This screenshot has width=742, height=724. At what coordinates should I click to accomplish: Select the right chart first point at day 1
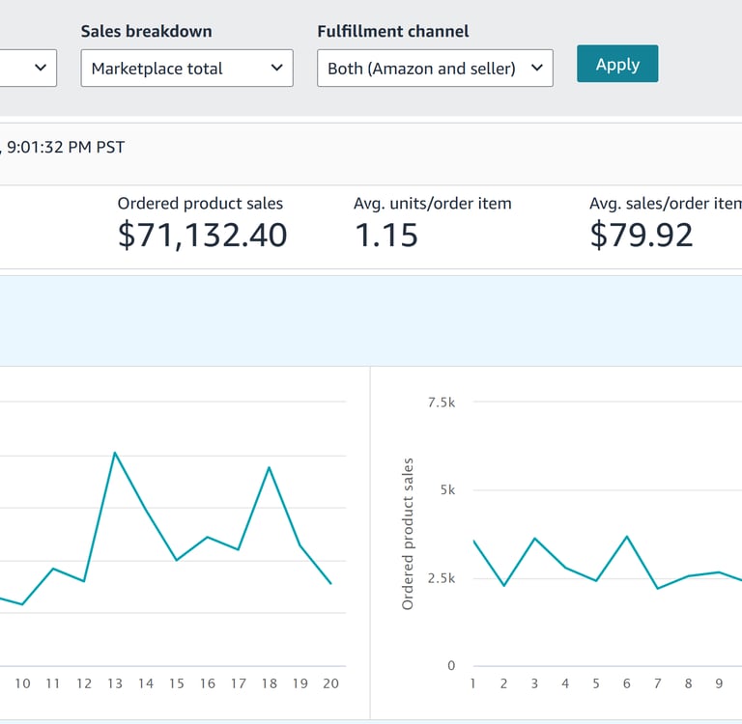coord(473,541)
